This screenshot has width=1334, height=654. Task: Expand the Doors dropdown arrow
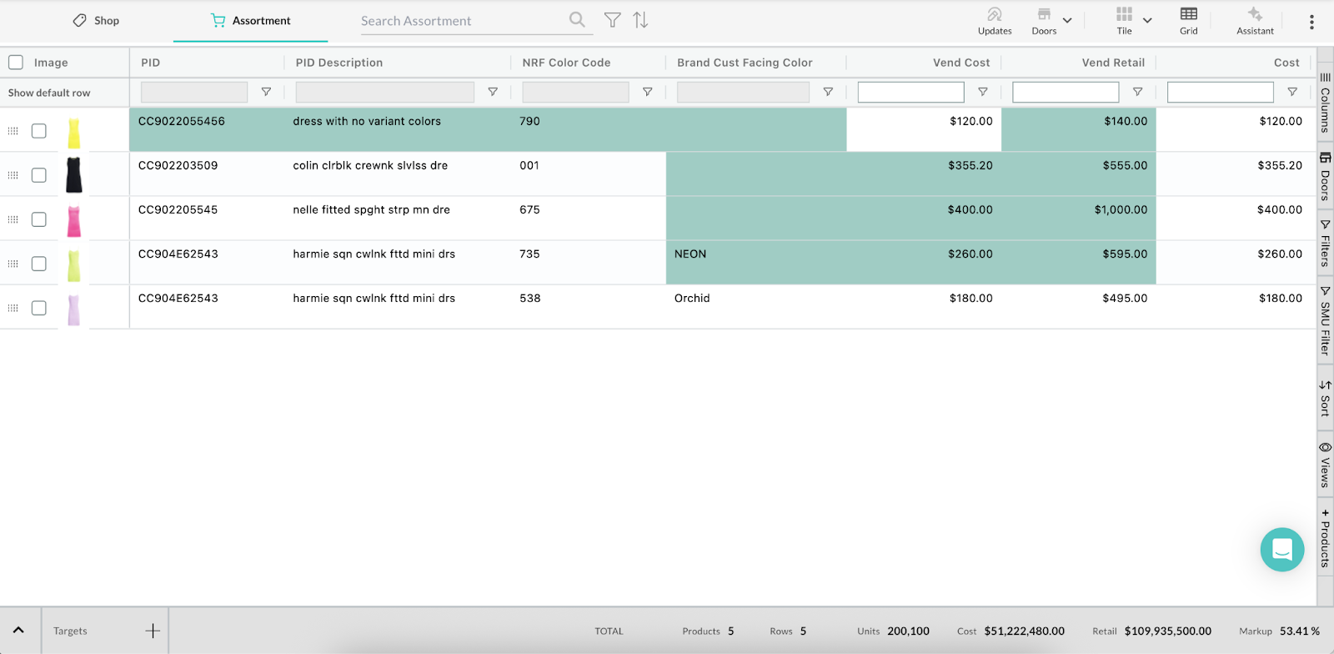click(x=1067, y=21)
